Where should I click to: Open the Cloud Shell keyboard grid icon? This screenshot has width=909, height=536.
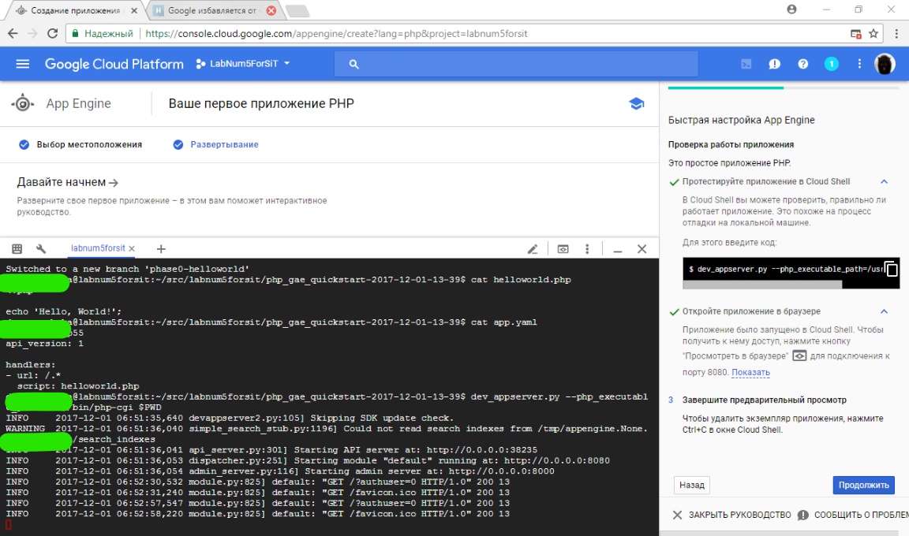tap(17, 249)
